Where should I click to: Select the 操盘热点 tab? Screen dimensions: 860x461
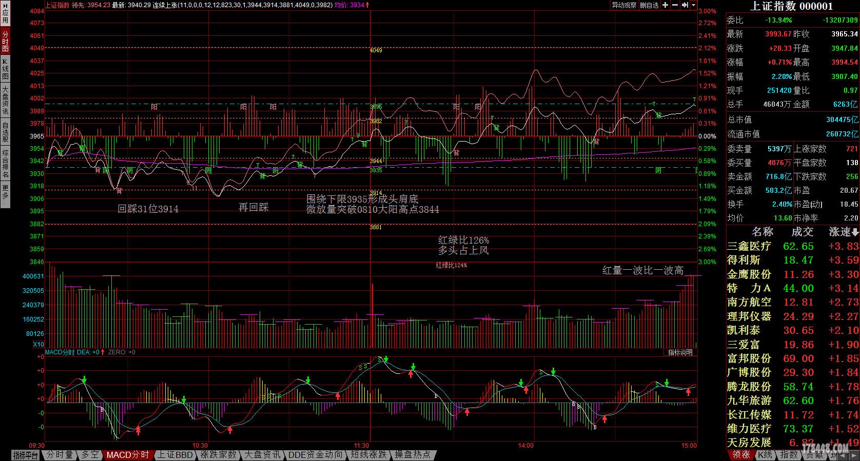point(413,455)
